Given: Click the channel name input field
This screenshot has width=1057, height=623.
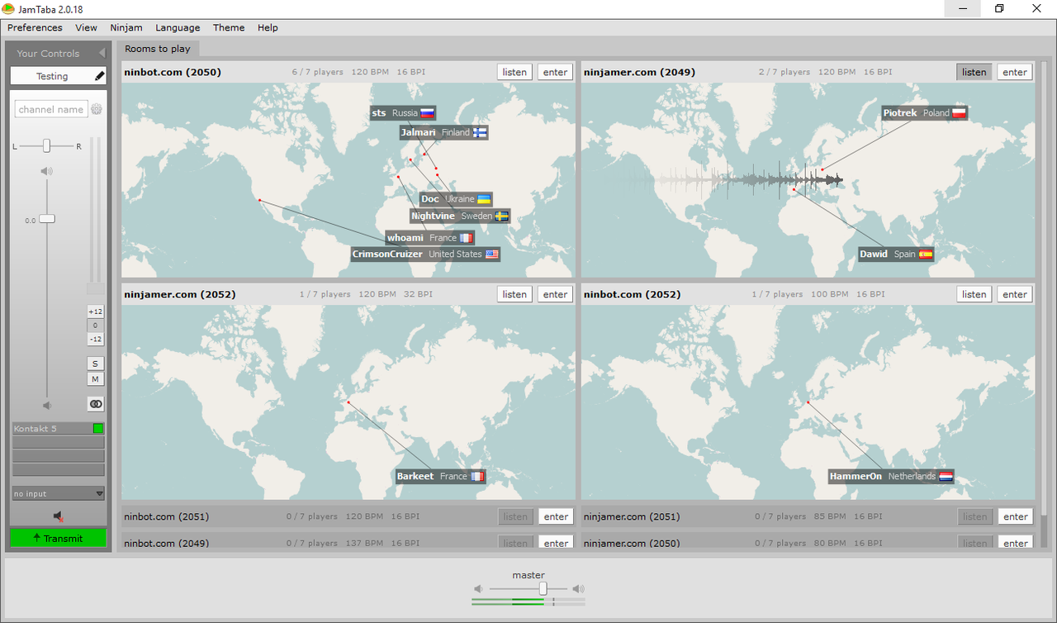Looking at the screenshot, I should [51, 109].
